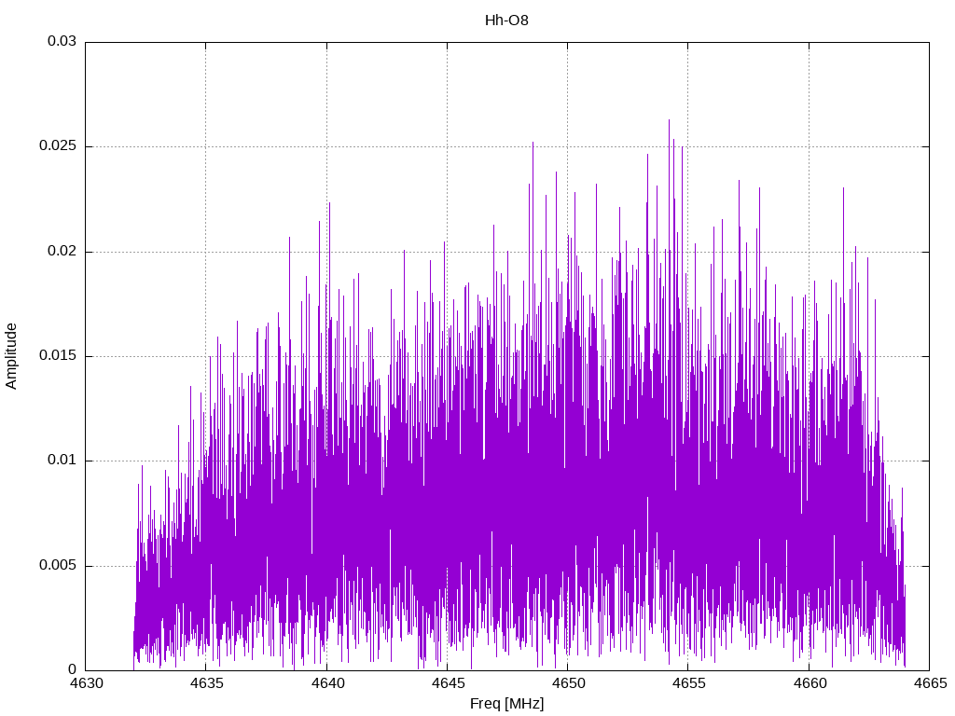Click the 4645 x-axis tick label
Screen dimensions: 955x716
[448, 683]
